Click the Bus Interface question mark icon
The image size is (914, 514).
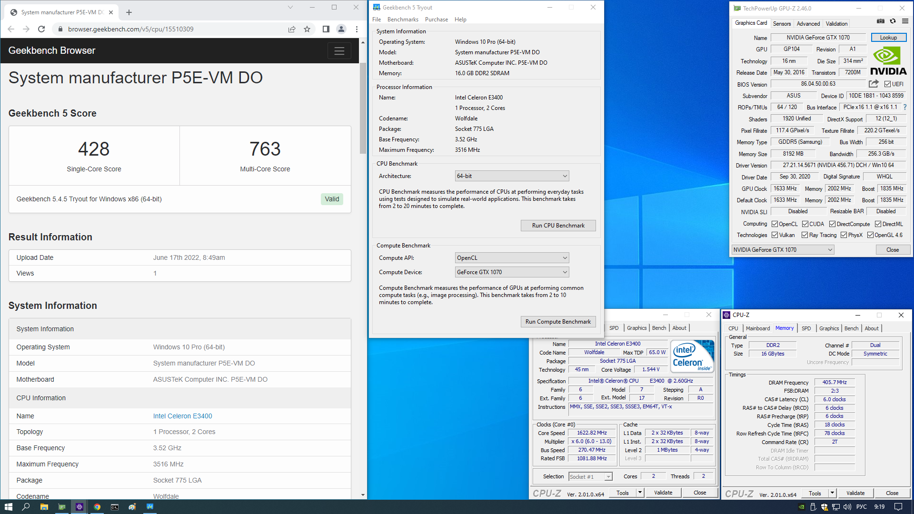(x=905, y=107)
